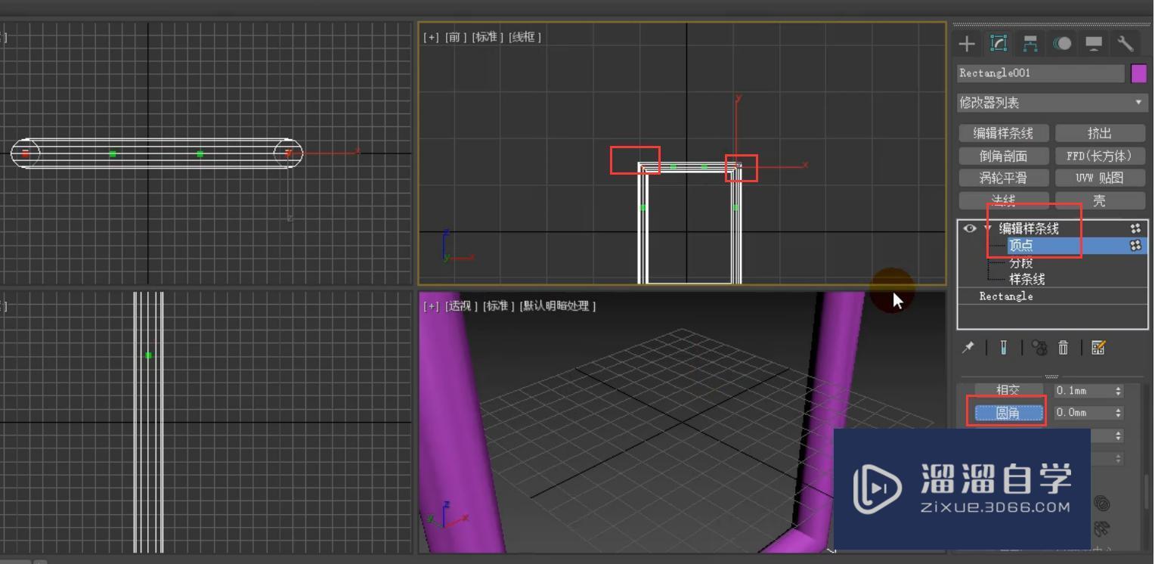1155x564 pixels.
Task: Open the [线框] shading menu
Action: [525, 37]
